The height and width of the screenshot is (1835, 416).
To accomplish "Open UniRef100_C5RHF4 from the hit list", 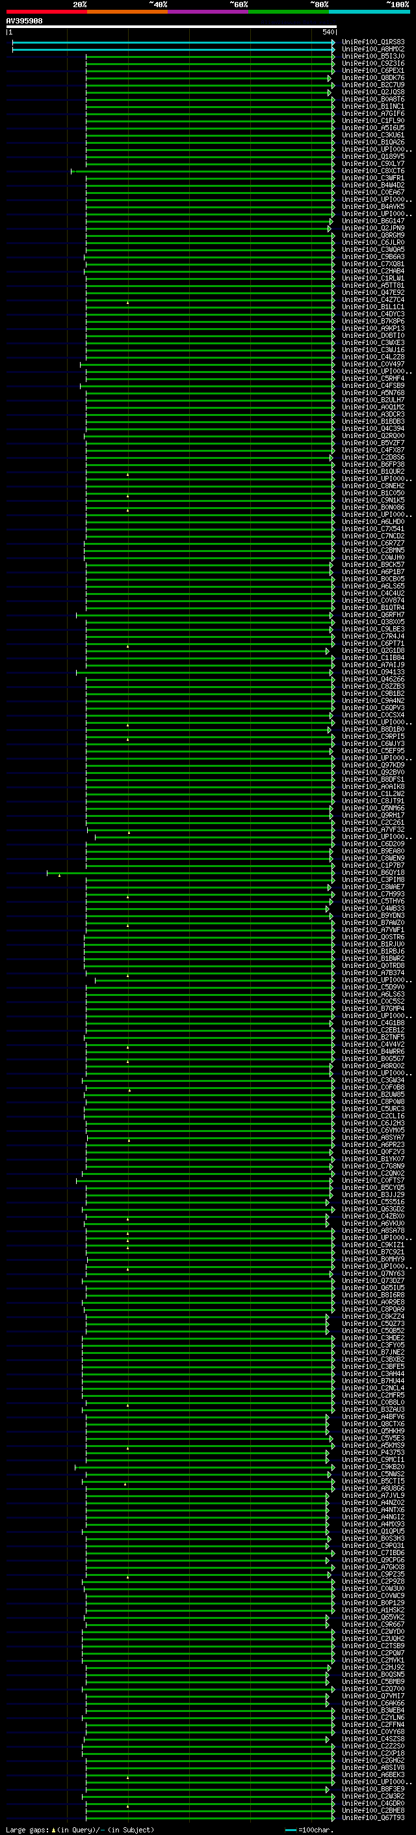I will [x=373, y=378].
